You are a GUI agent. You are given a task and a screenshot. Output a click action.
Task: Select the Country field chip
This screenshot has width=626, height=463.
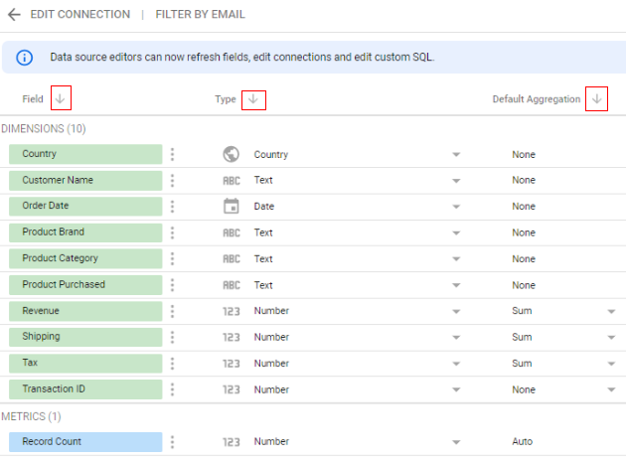tap(85, 154)
